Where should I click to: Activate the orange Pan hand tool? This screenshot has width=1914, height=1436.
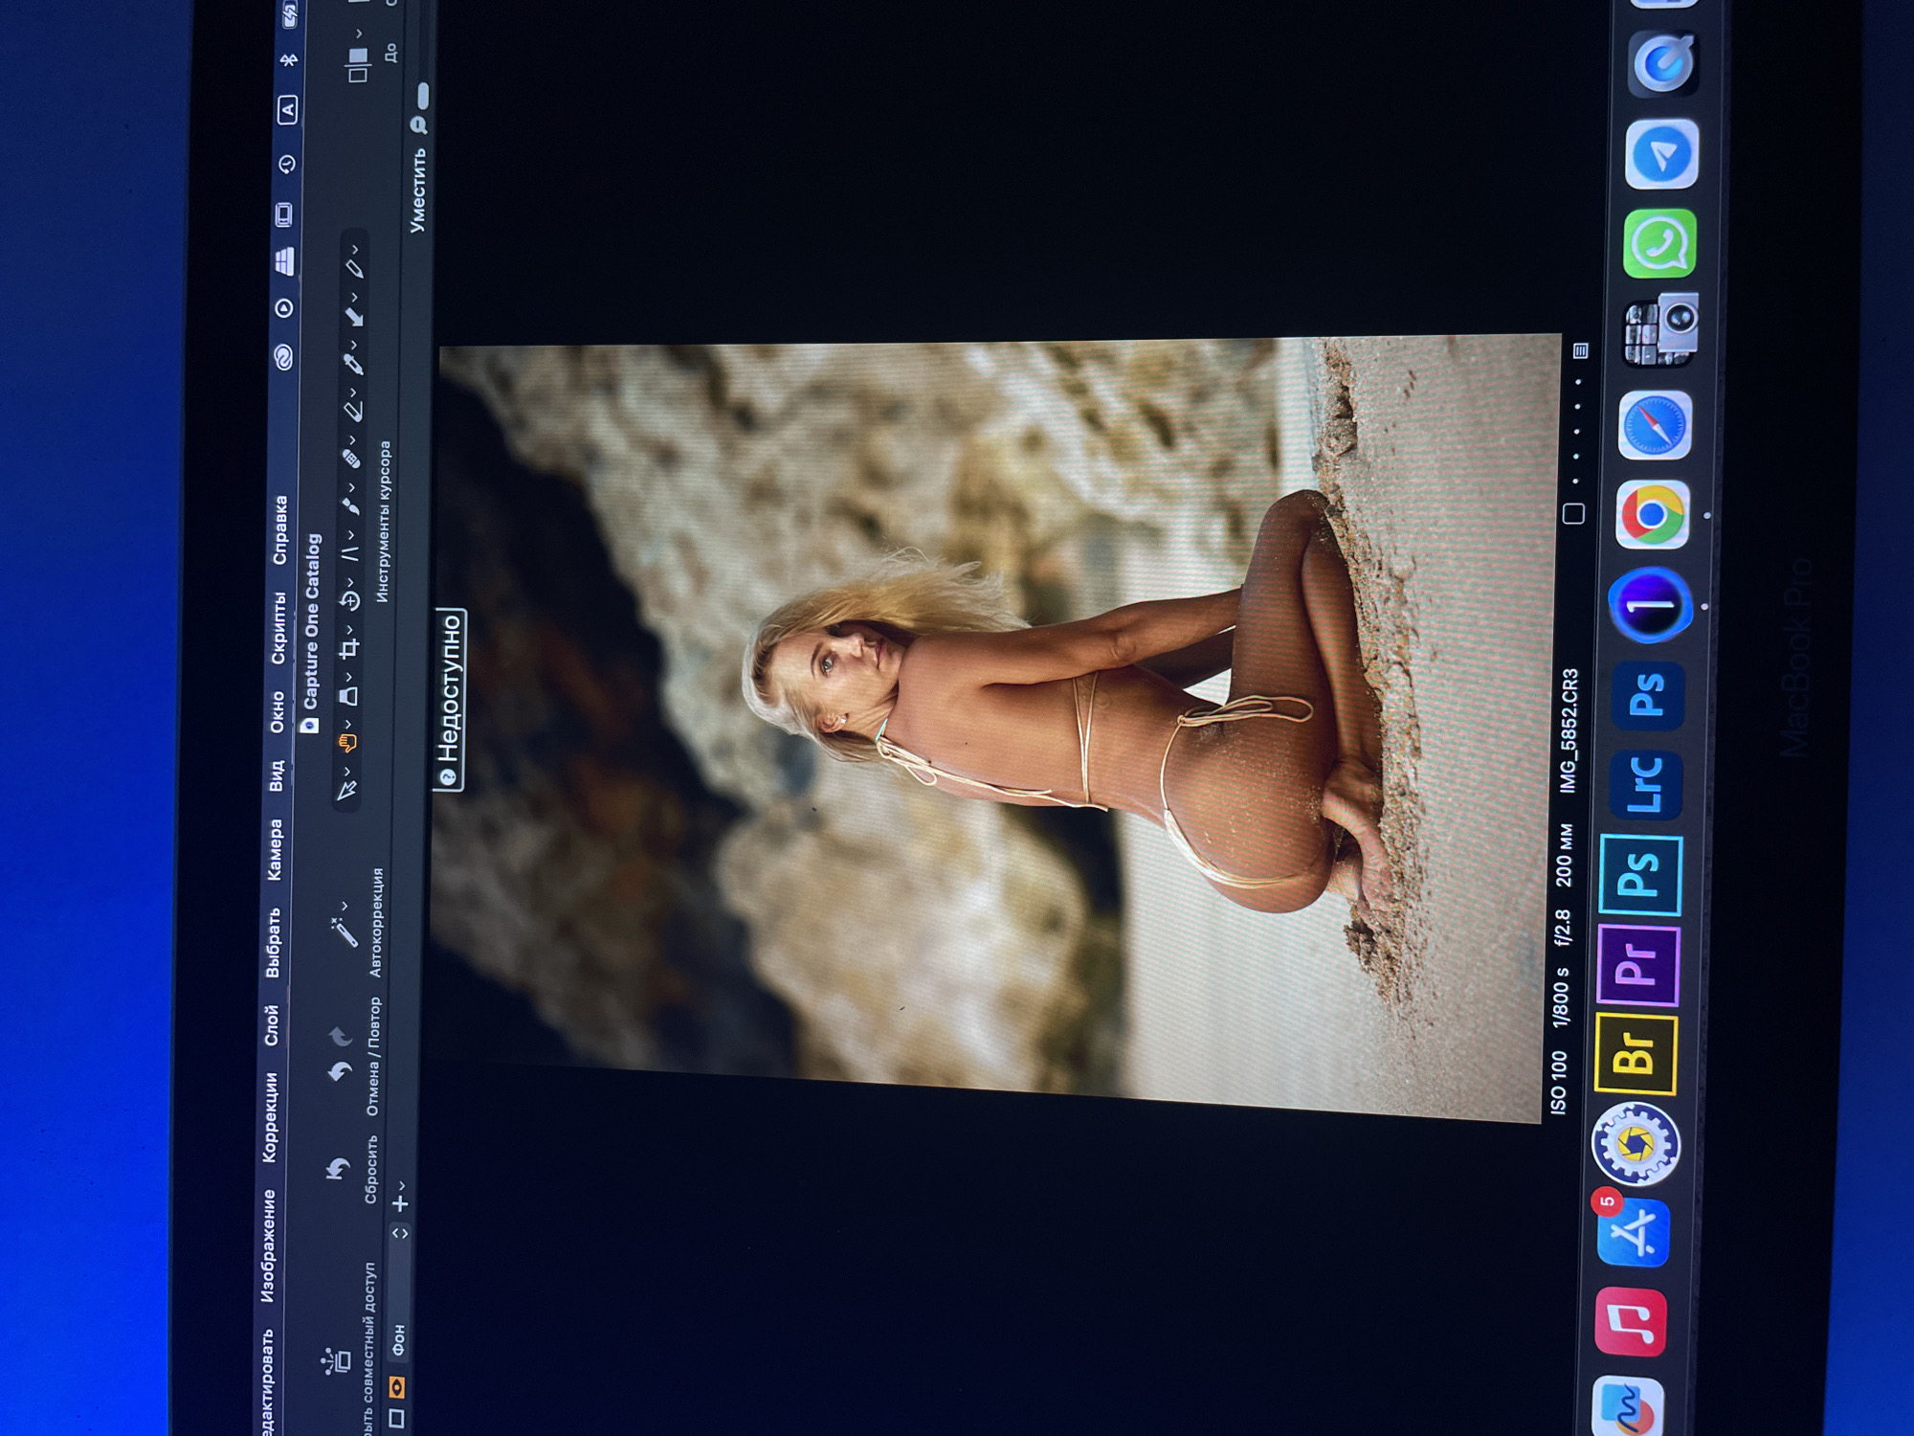[346, 742]
